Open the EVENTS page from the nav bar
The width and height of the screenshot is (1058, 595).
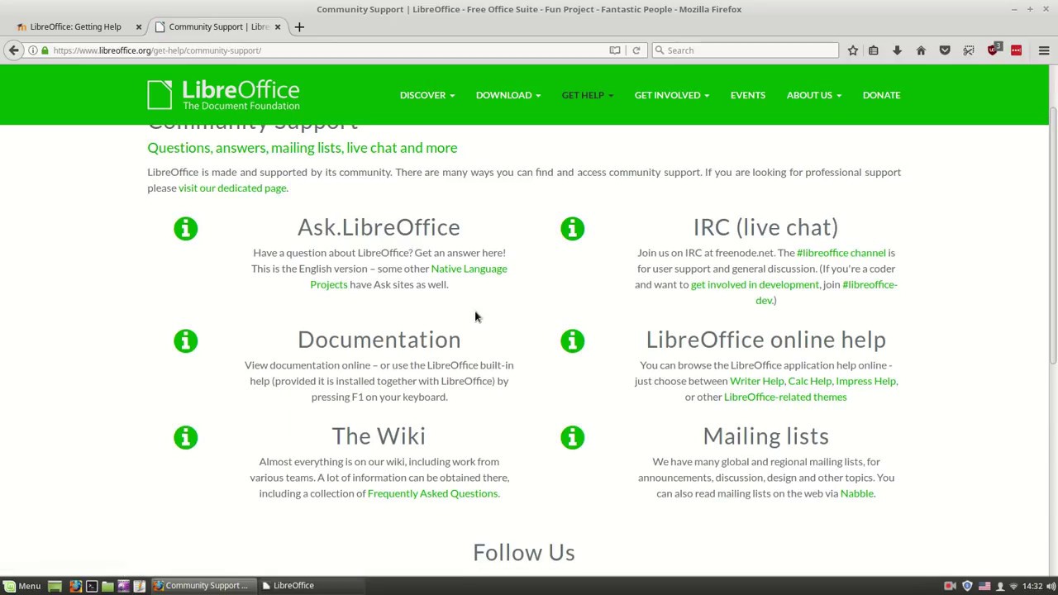748,95
